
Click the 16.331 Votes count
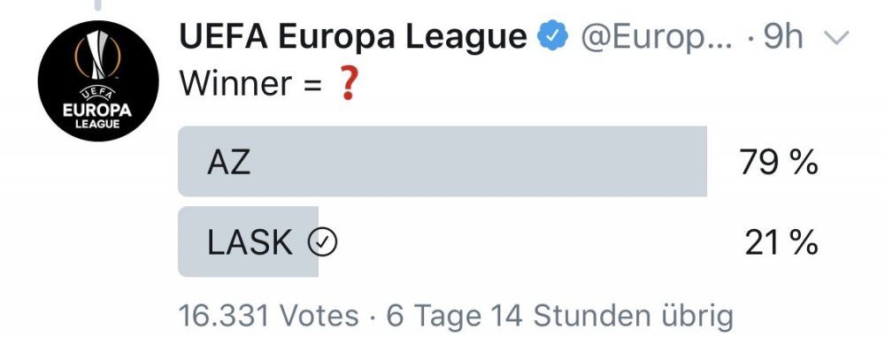click(269, 316)
